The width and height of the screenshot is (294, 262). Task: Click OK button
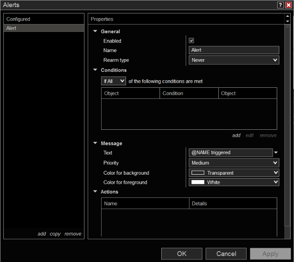point(182,254)
